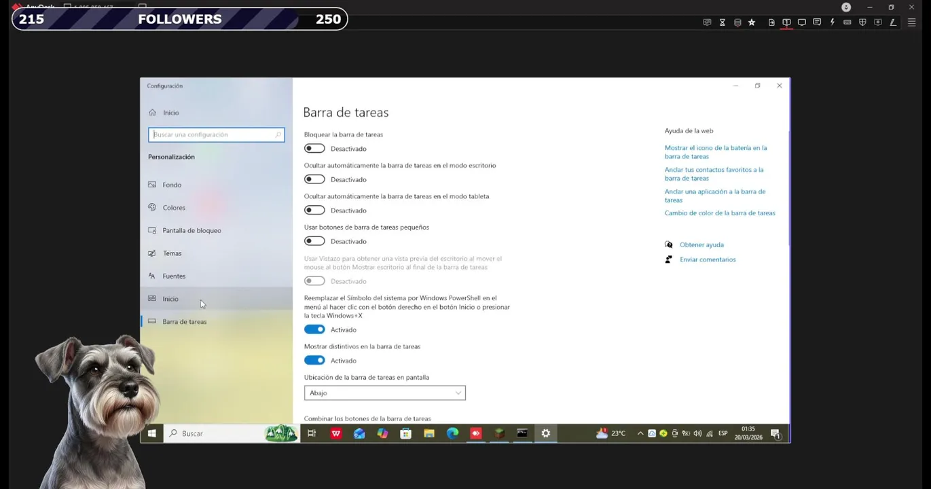The image size is (931, 489).
Task: Click the 'Enviar comentarios' link
Action: 708,259
